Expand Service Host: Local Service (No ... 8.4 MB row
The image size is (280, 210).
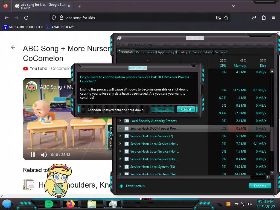click(x=120, y=159)
